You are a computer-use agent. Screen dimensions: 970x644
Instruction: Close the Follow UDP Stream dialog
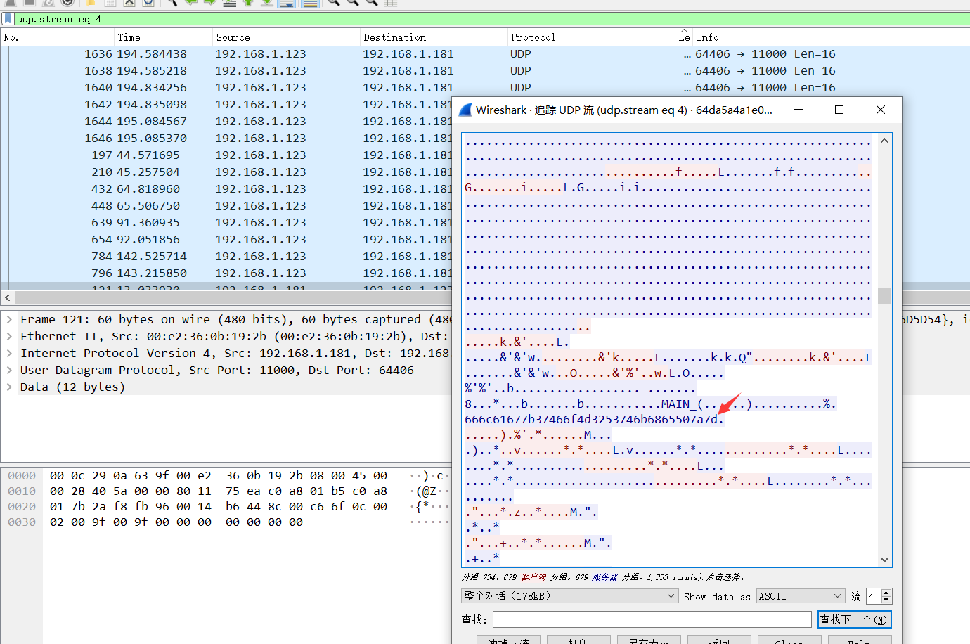coord(881,110)
